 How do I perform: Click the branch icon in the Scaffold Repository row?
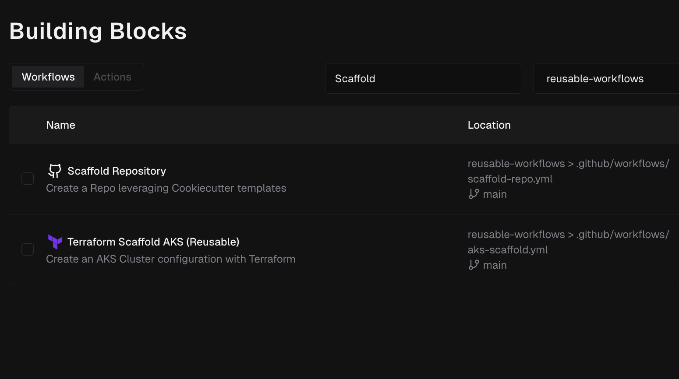(x=474, y=194)
